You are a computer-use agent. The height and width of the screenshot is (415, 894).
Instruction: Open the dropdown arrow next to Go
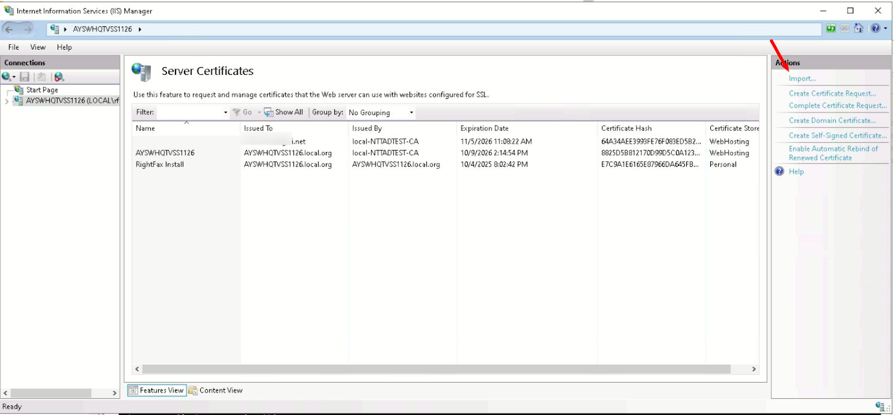click(x=259, y=112)
